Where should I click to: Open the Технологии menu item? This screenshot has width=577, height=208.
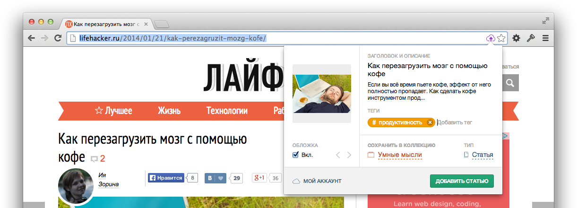click(227, 111)
